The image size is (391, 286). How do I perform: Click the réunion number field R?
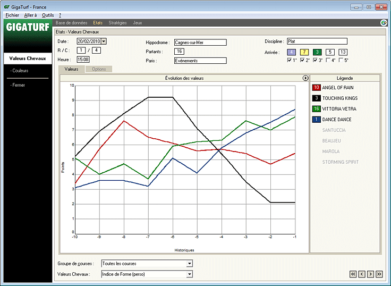[81, 51]
